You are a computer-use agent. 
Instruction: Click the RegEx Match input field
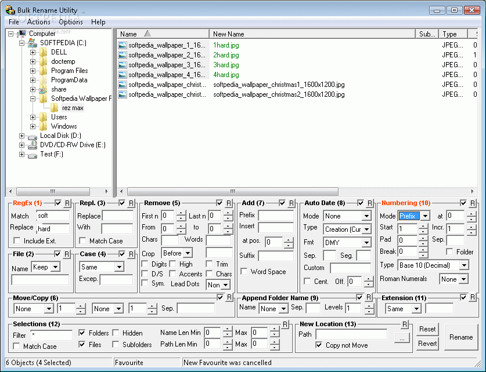point(52,216)
